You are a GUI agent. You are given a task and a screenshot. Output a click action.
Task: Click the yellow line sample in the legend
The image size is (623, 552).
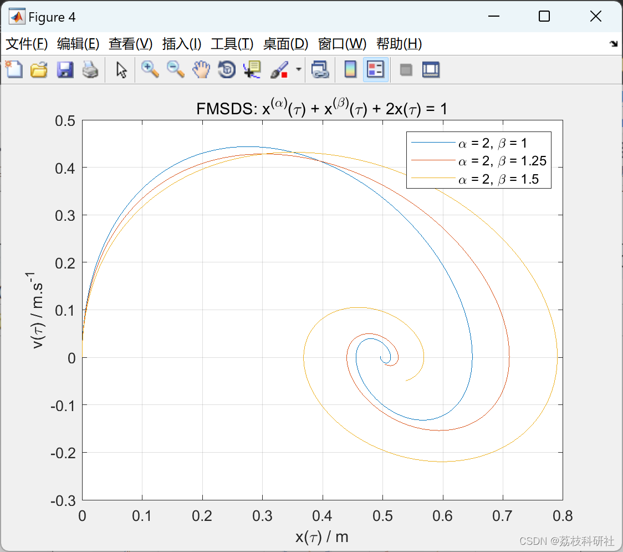coord(433,178)
